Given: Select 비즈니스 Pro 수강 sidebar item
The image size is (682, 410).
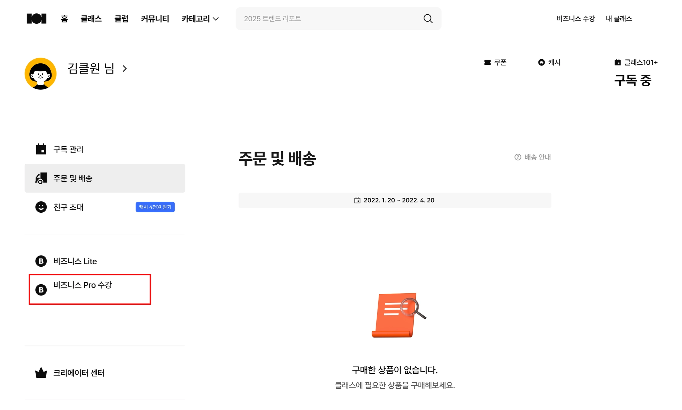Looking at the screenshot, I should 83,285.
